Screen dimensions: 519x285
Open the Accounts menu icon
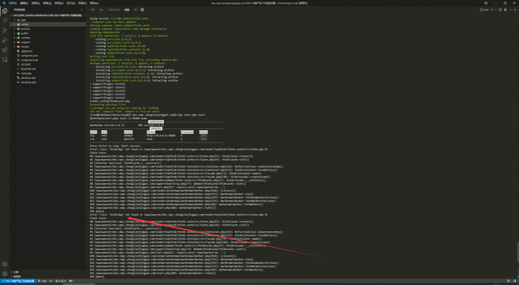tap(4, 264)
